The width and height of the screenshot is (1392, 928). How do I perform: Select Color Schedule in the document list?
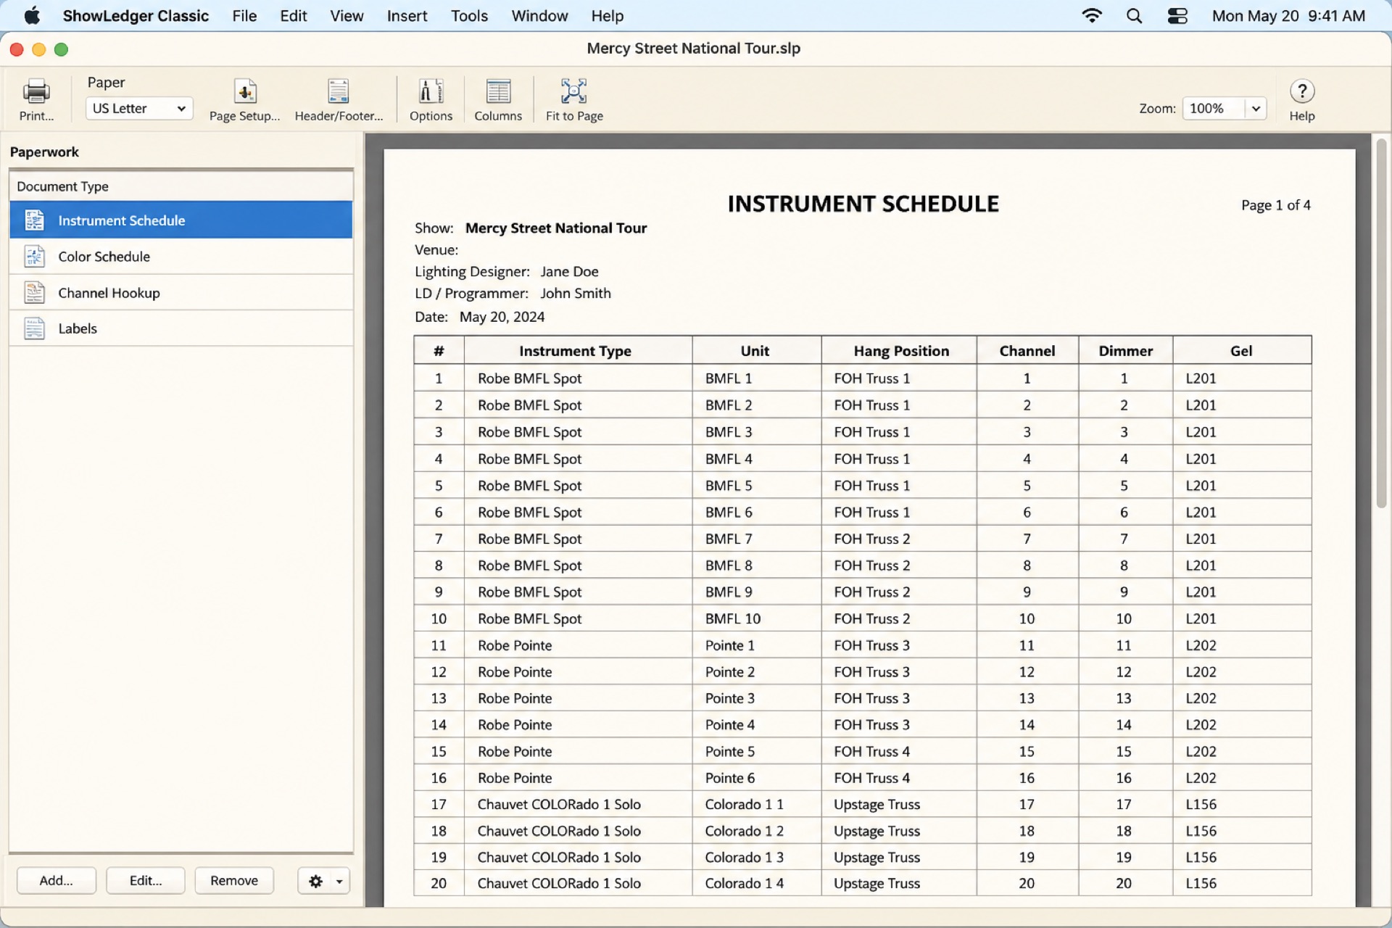point(181,257)
